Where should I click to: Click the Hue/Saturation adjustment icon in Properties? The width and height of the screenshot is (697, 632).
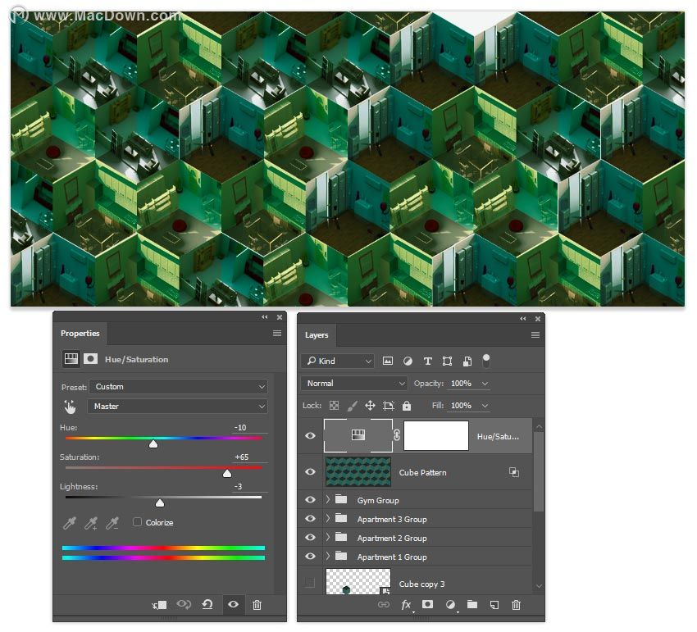point(71,359)
